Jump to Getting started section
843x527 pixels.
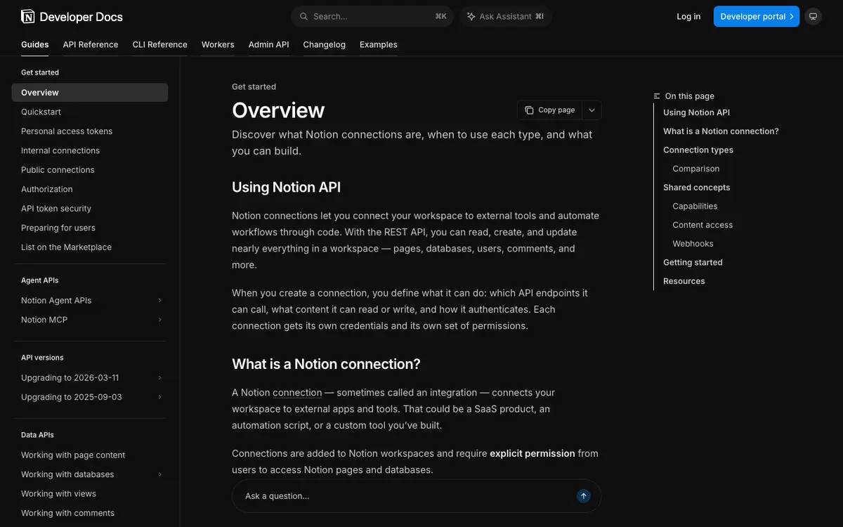[693, 262]
